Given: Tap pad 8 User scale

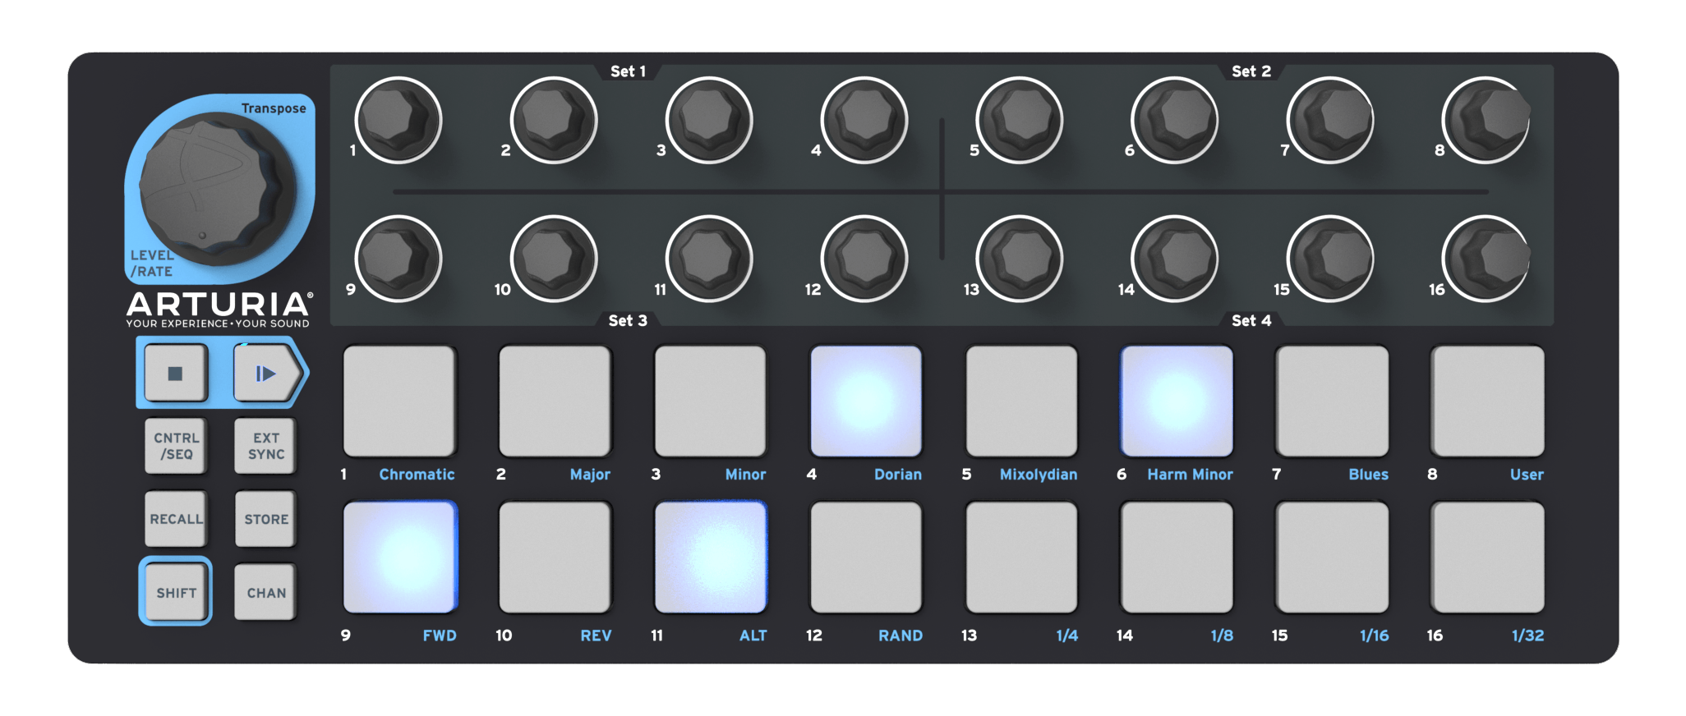Looking at the screenshot, I should click(1487, 401).
